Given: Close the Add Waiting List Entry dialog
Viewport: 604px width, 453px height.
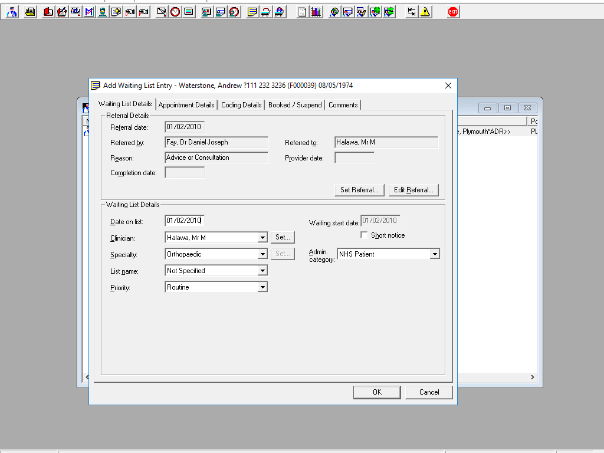Looking at the screenshot, I should click(448, 86).
